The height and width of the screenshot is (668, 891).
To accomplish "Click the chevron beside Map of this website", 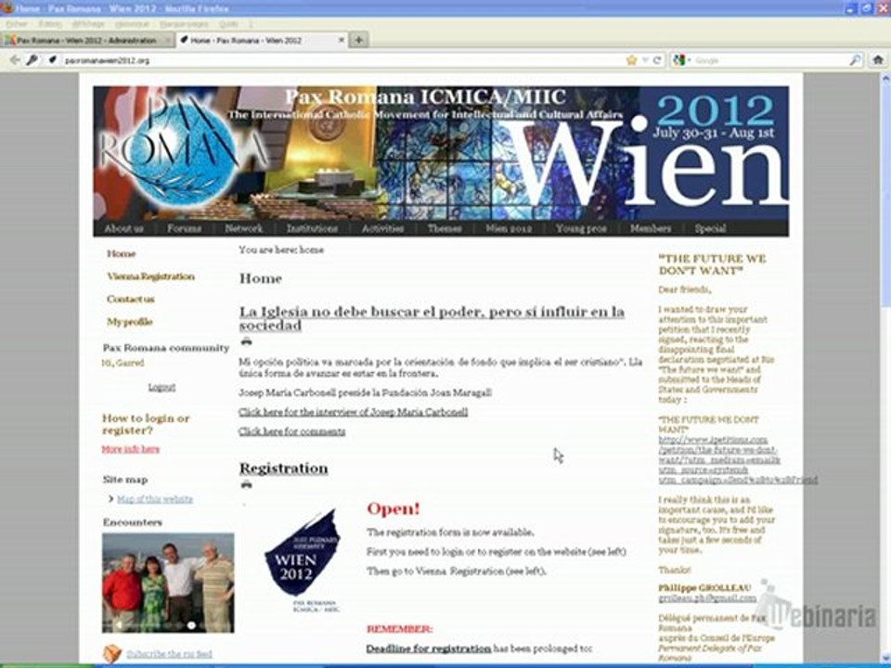I will tap(110, 499).
